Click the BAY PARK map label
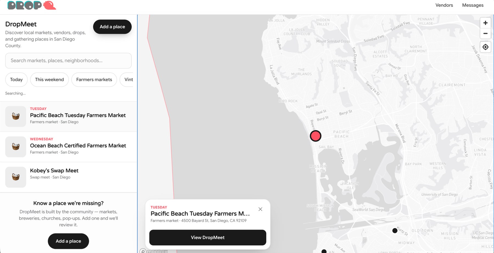This screenshot has height=253, width=494. coord(413,164)
